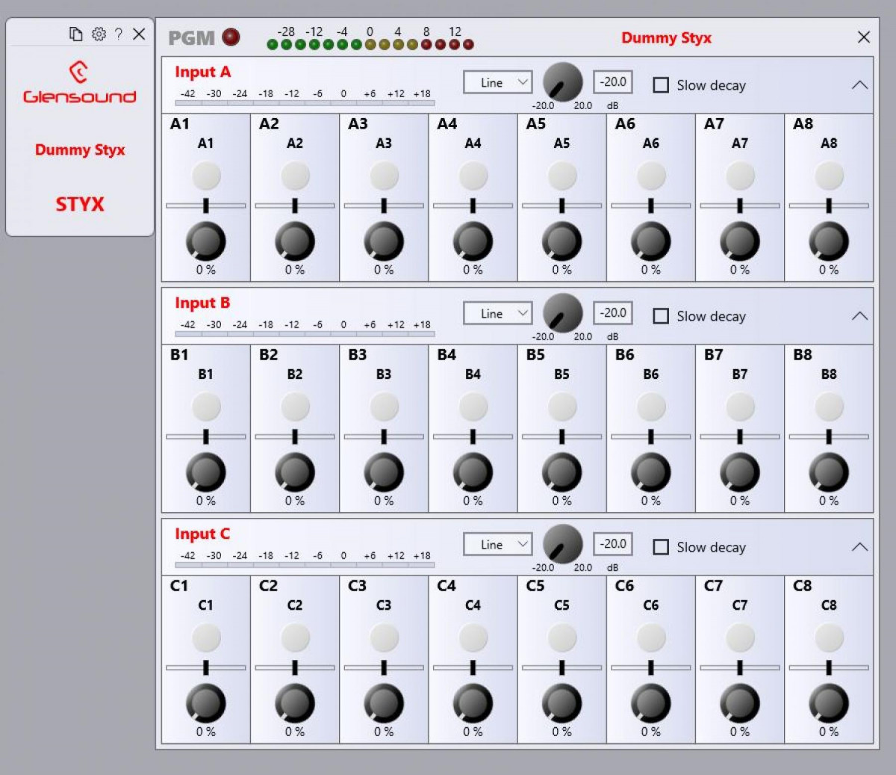
Task: Click the Glensound logo
Action: (79, 84)
